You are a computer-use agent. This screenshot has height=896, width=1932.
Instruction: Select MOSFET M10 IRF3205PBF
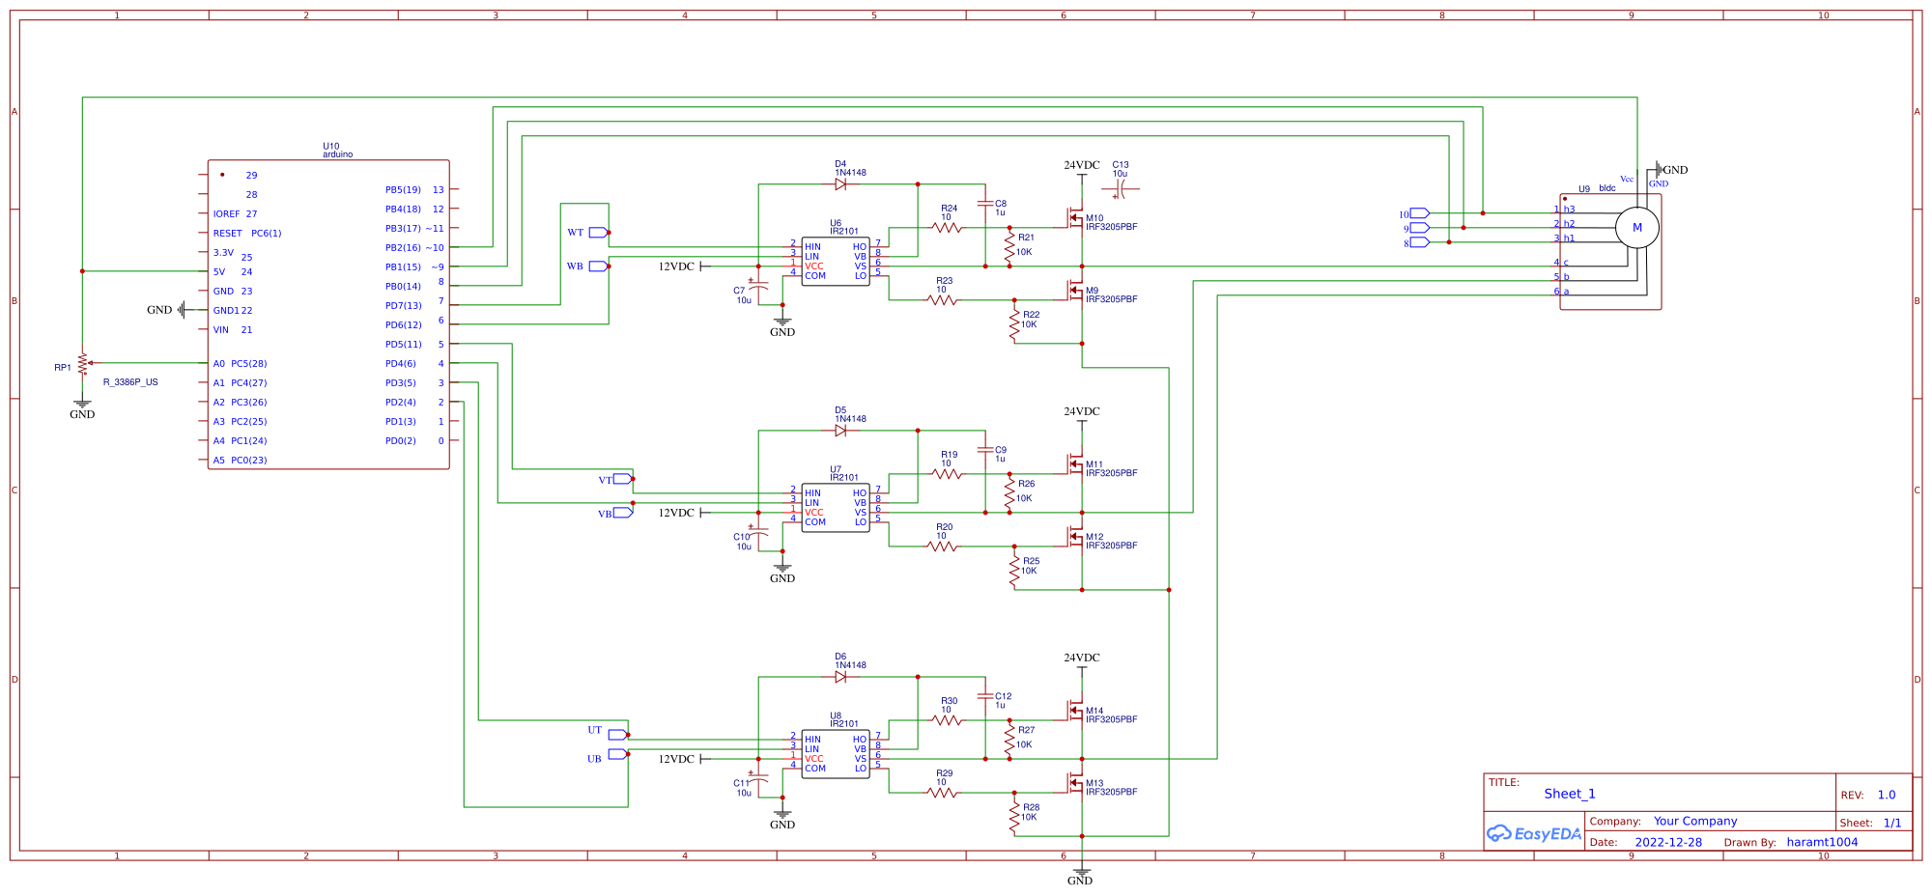click(1077, 216)
